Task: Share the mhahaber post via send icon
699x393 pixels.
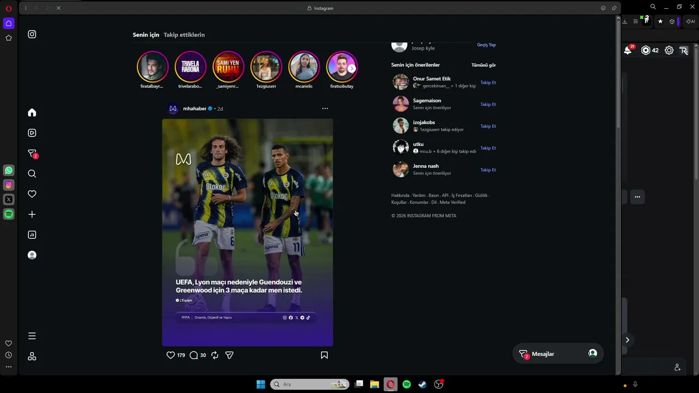Action: (229, 355)
